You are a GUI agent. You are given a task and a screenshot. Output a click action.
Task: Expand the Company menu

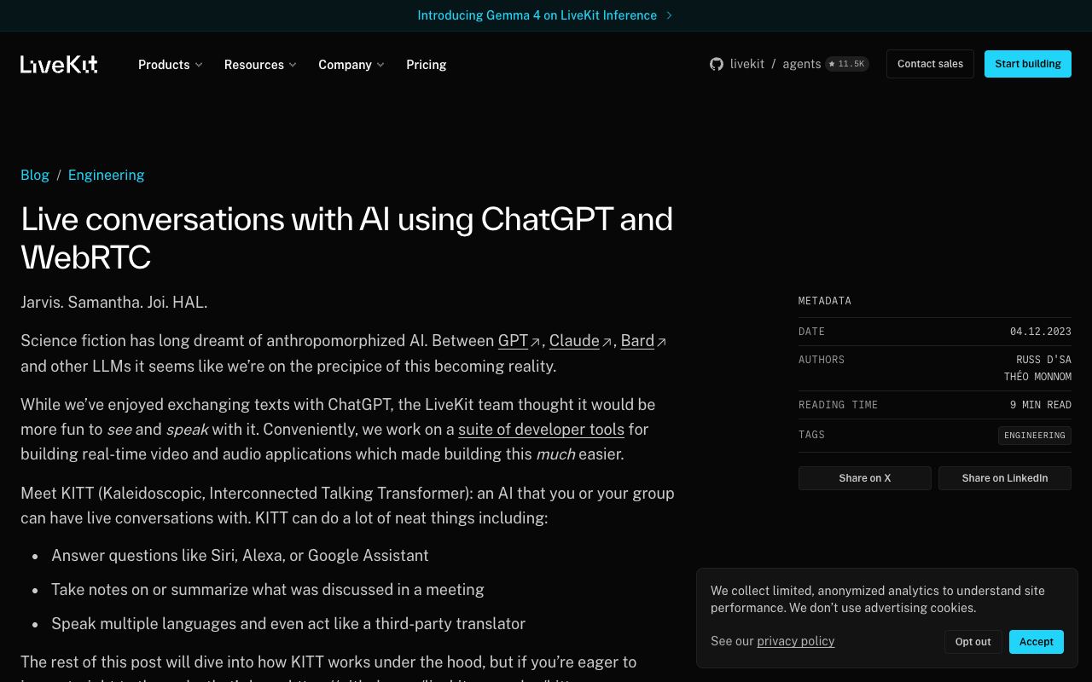[351, 64]
